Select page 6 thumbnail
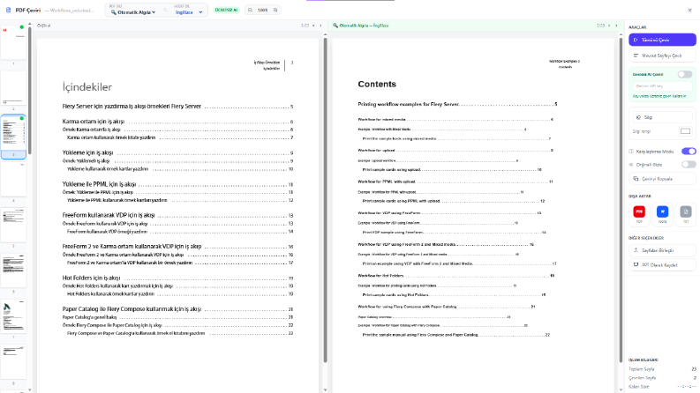Image resolution: width=700 pixels, height=393 pixels. point(13,271)
